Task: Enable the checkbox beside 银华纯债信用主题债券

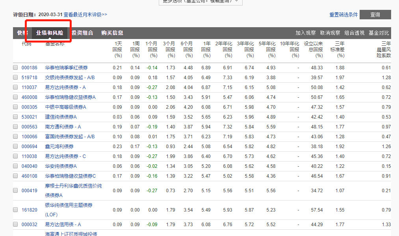Action: point(15,210)
